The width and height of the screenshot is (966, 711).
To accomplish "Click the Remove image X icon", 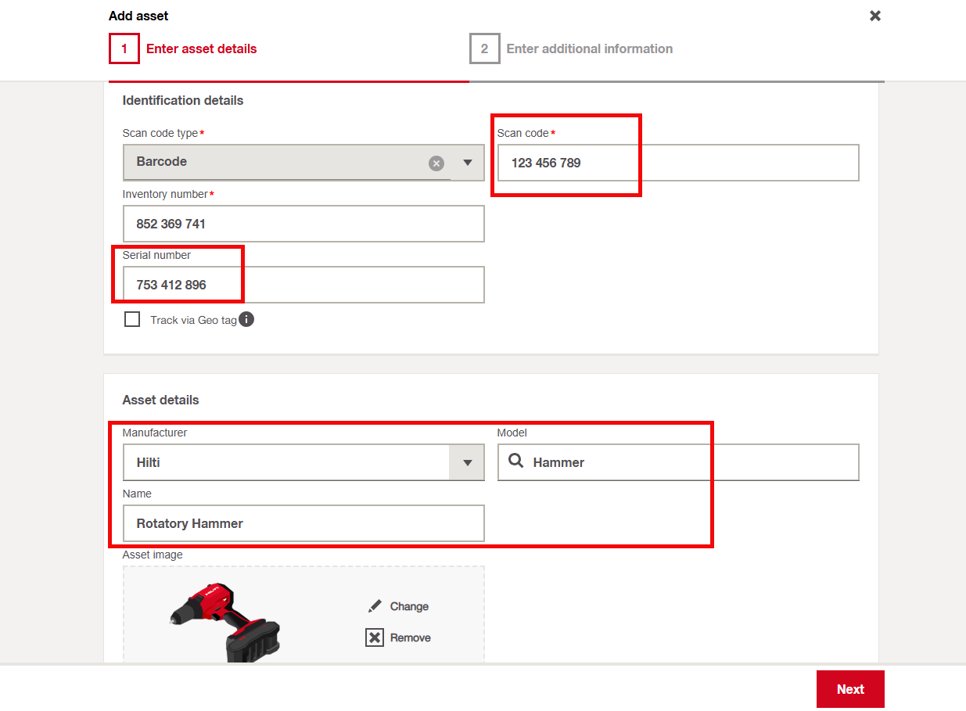I will pos(375,637).
